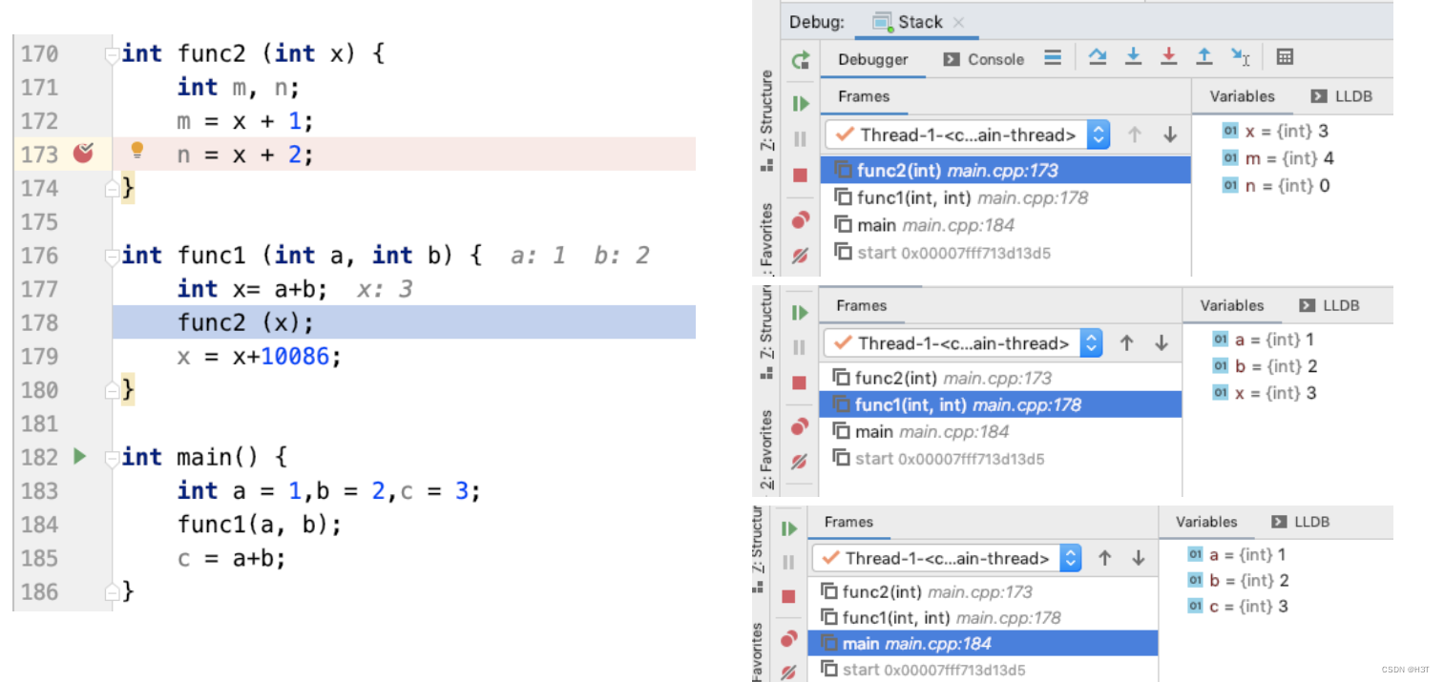
Task: Open View Breakpoints in panel showing a, b, x variables
Action: click(x=800, y=427)
